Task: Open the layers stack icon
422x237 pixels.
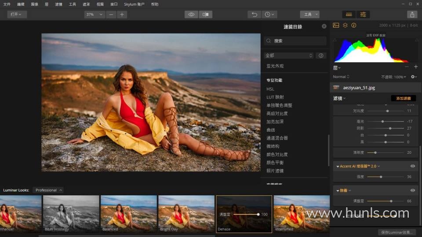Action: tap(345, 25)
